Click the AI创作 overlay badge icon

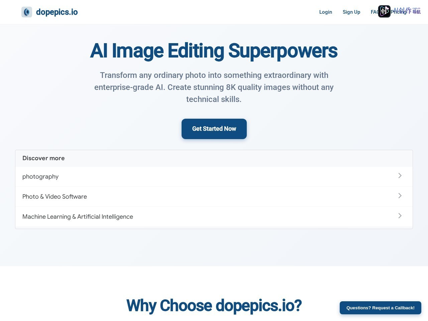[x=384, y=11]
